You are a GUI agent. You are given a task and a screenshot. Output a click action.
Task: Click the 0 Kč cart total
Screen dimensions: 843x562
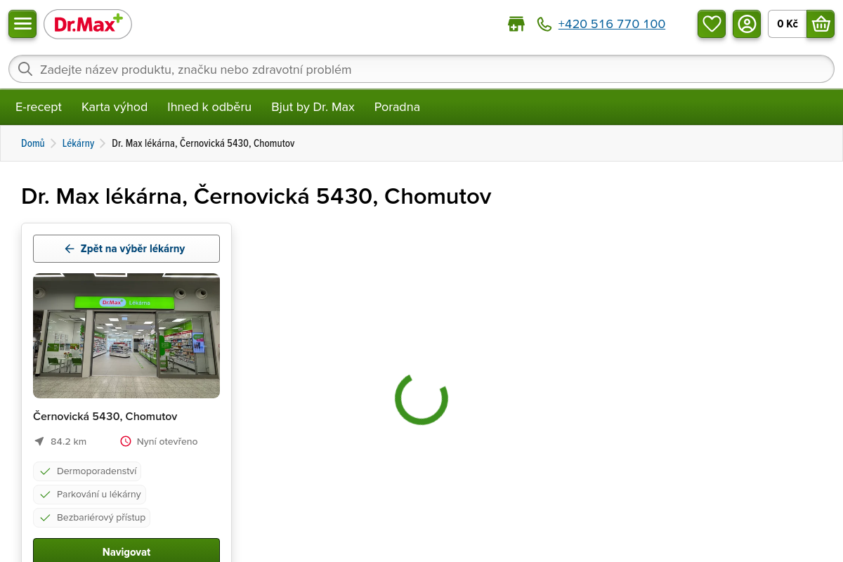point(788,24)
